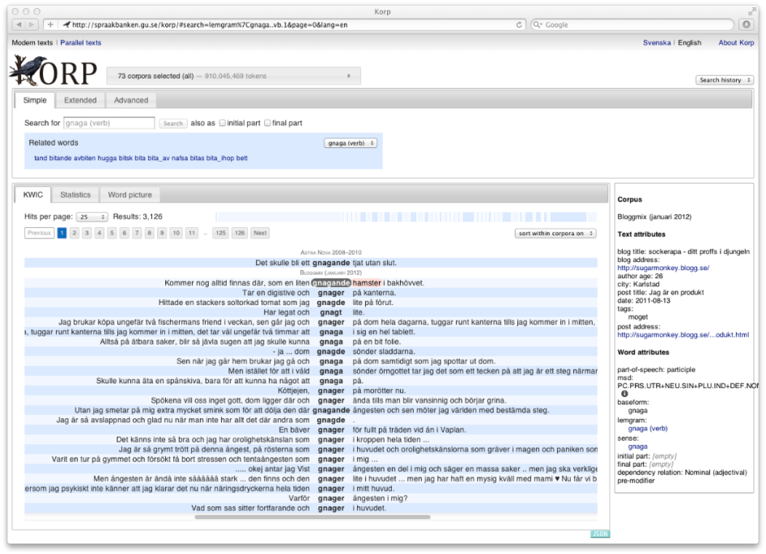Switch language to Svenska
766x554 pixels.
tap(657, 43)
